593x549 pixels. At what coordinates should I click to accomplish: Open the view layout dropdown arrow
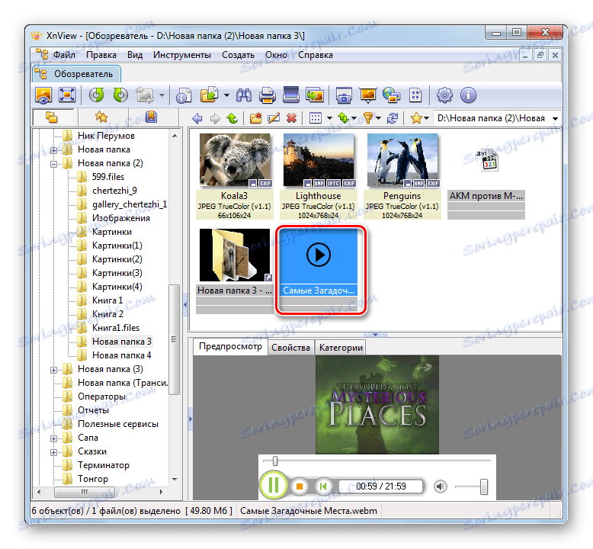click(329, 118)
